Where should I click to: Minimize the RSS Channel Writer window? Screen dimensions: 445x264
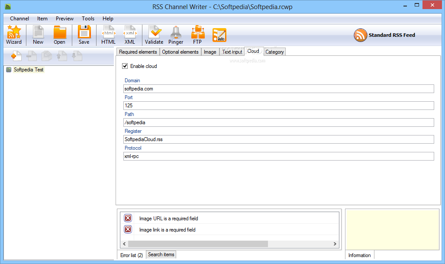click(405, 5)
